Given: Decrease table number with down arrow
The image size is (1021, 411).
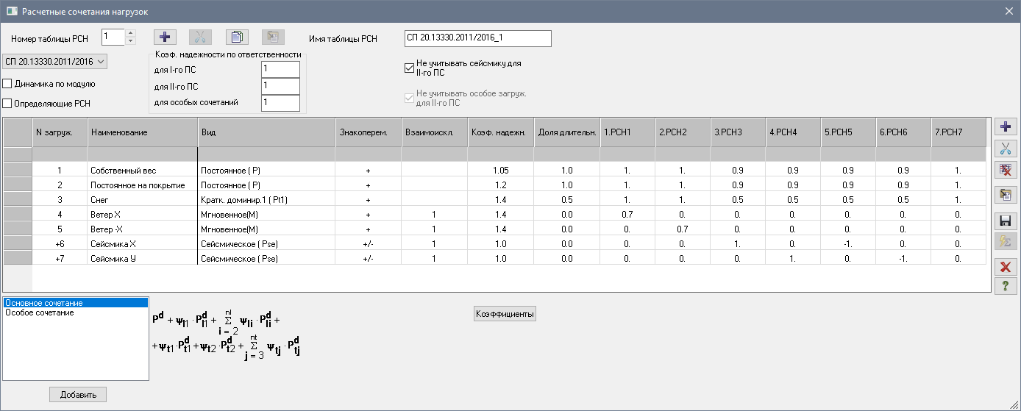Looking at the screenshot, I should point(131,41).
